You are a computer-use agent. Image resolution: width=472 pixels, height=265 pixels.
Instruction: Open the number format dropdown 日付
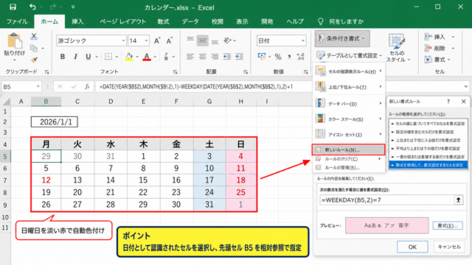(303, 40)
